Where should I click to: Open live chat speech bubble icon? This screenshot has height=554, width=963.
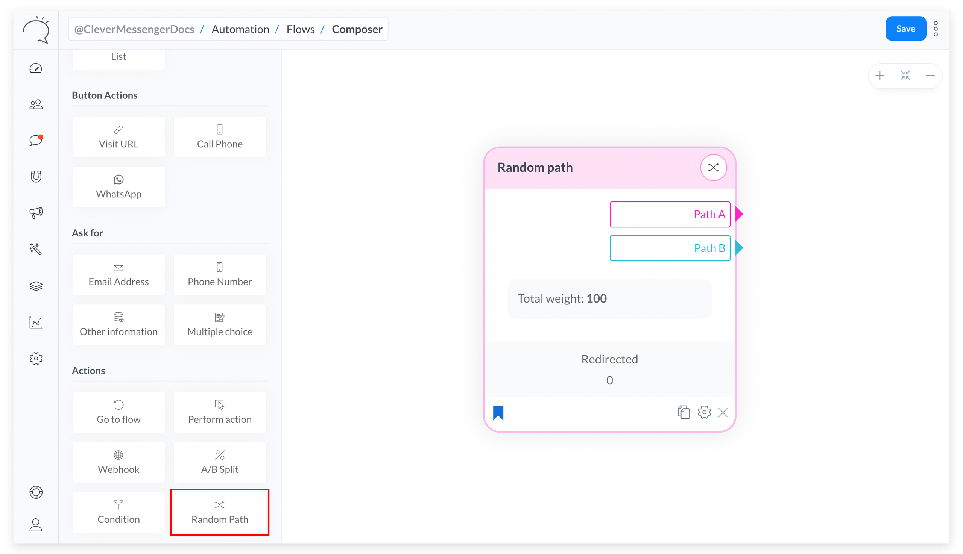pyautogui.click(x=36, y=141)
